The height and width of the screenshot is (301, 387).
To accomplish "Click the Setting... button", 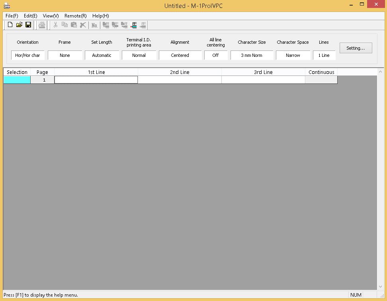I will click(x=356, y=48).
